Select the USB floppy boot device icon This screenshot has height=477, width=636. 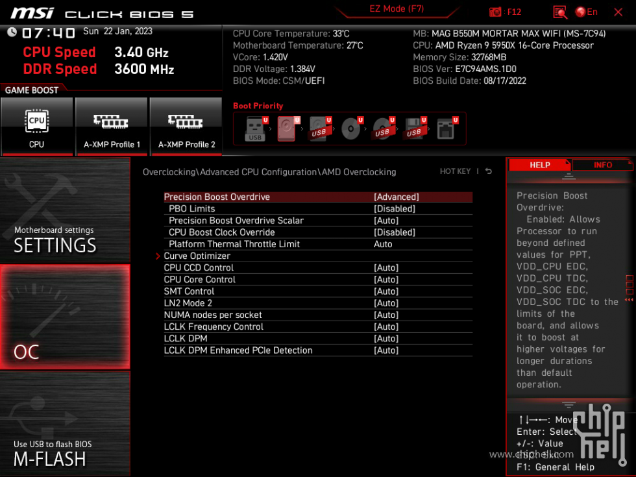[415, 129]
